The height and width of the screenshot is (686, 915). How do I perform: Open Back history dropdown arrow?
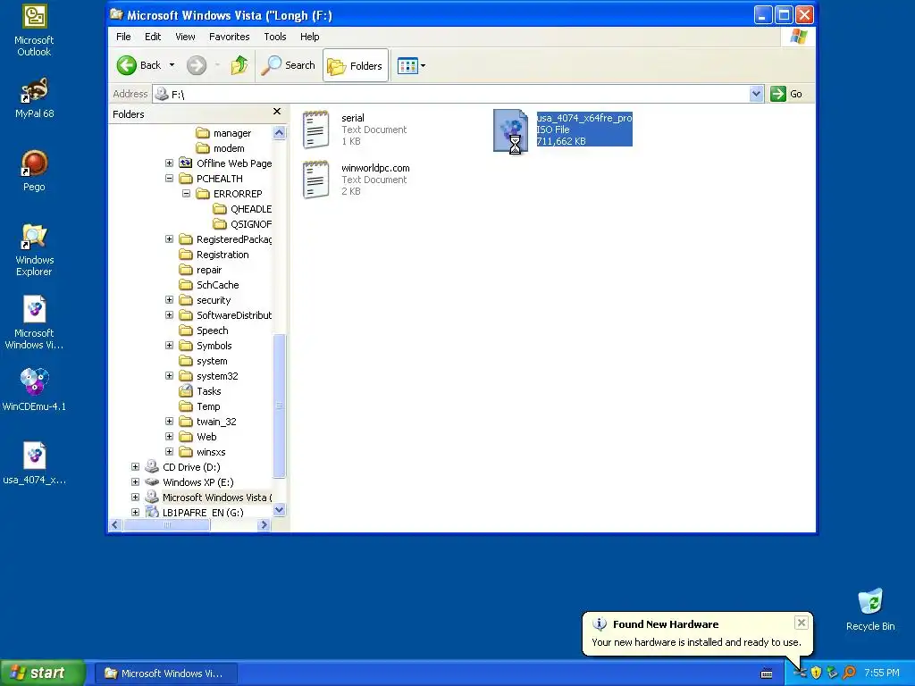[172, 65]
